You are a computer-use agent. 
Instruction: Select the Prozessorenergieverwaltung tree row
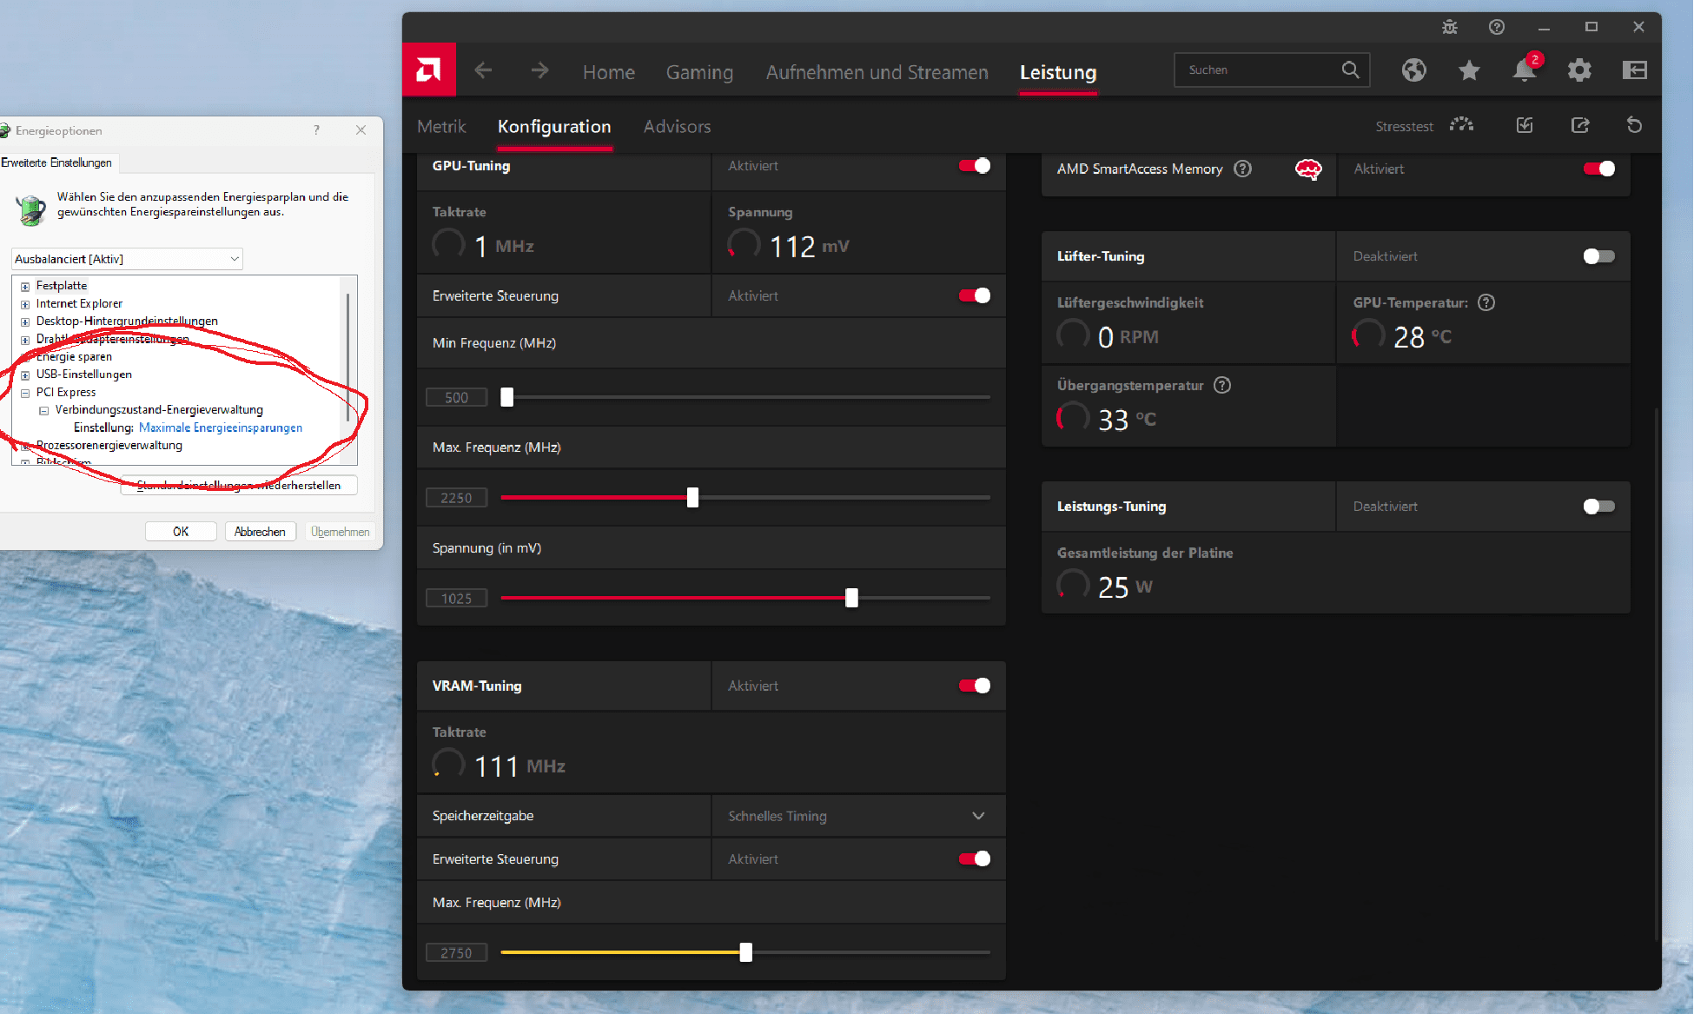pyautogui.click(x=109, y=446)
